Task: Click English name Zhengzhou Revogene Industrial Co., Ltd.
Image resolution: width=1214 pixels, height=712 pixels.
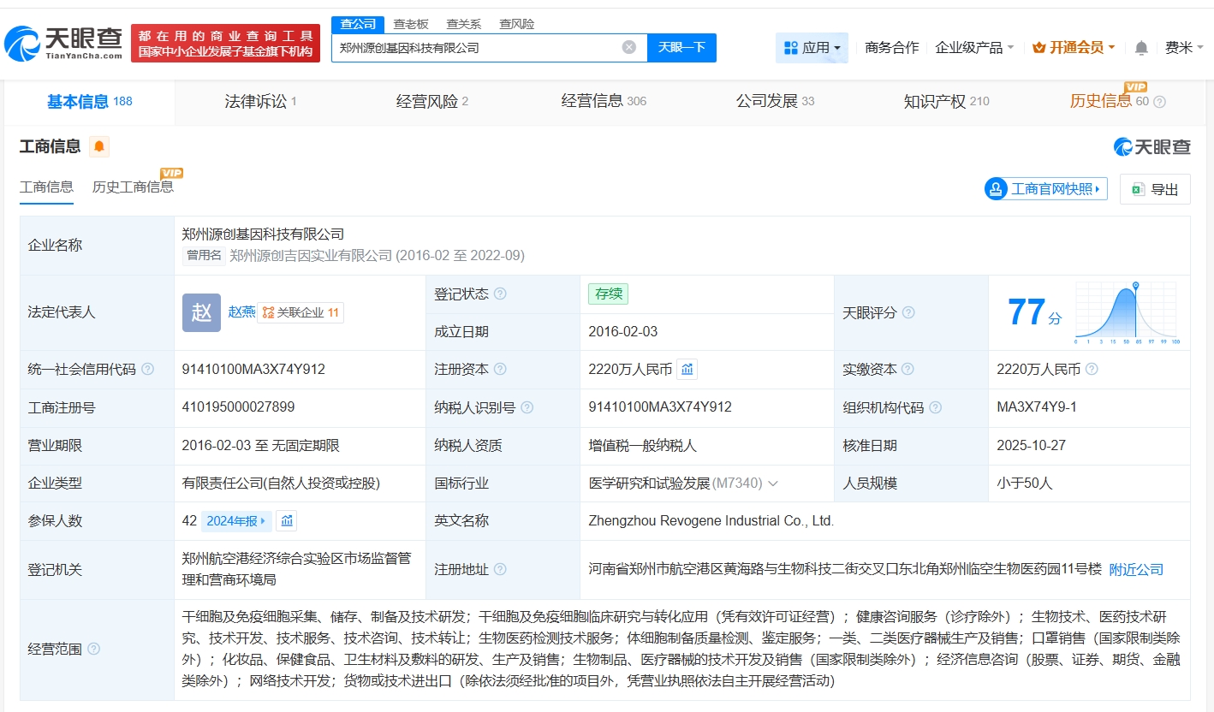Action: (711, 520)
